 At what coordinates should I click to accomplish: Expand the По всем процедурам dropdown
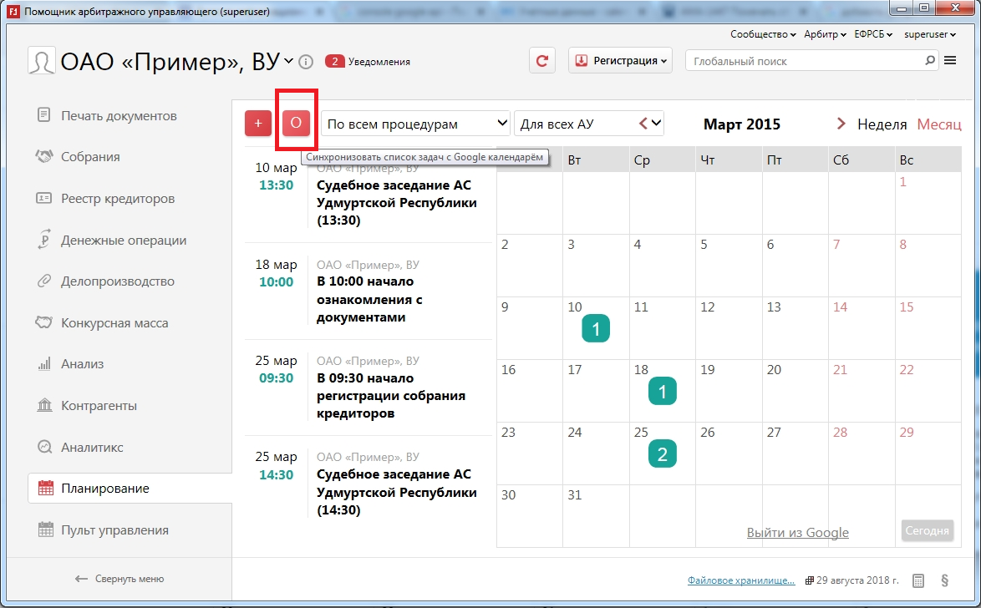[x=415, y=124]
